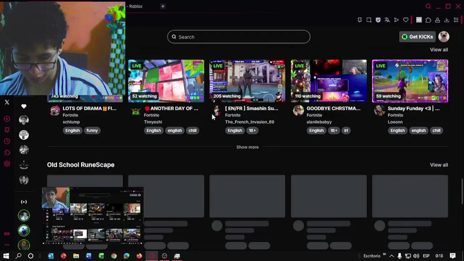Click the ESP language indicator
Viewport: 464px width, 261px height.
click(x=426, y=256)
